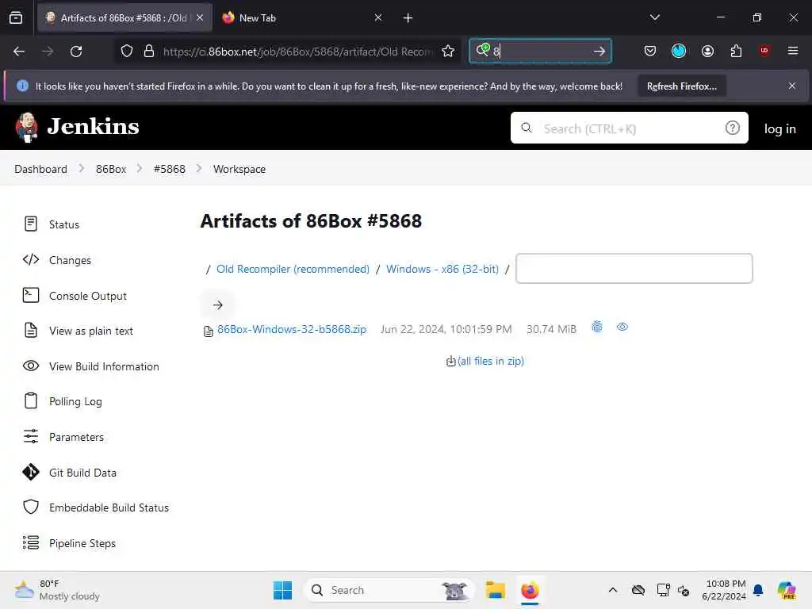Download 86Box-Windows-32-b5868.zip
Screen dimensions: 812x609
(292, 329)
